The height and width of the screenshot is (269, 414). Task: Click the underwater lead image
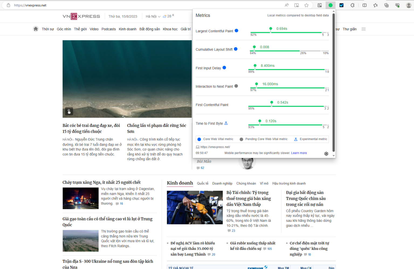pyautogui.click(x=127, y=79)
